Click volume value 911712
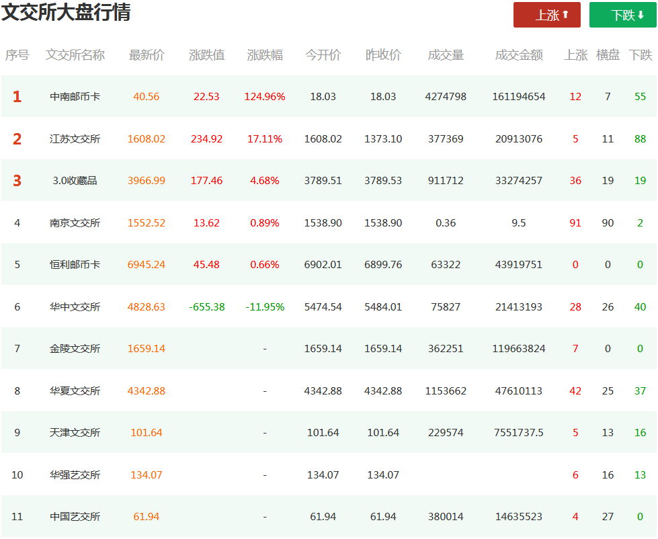This screenshot has height=539, width=658. (x=446, y=181)
